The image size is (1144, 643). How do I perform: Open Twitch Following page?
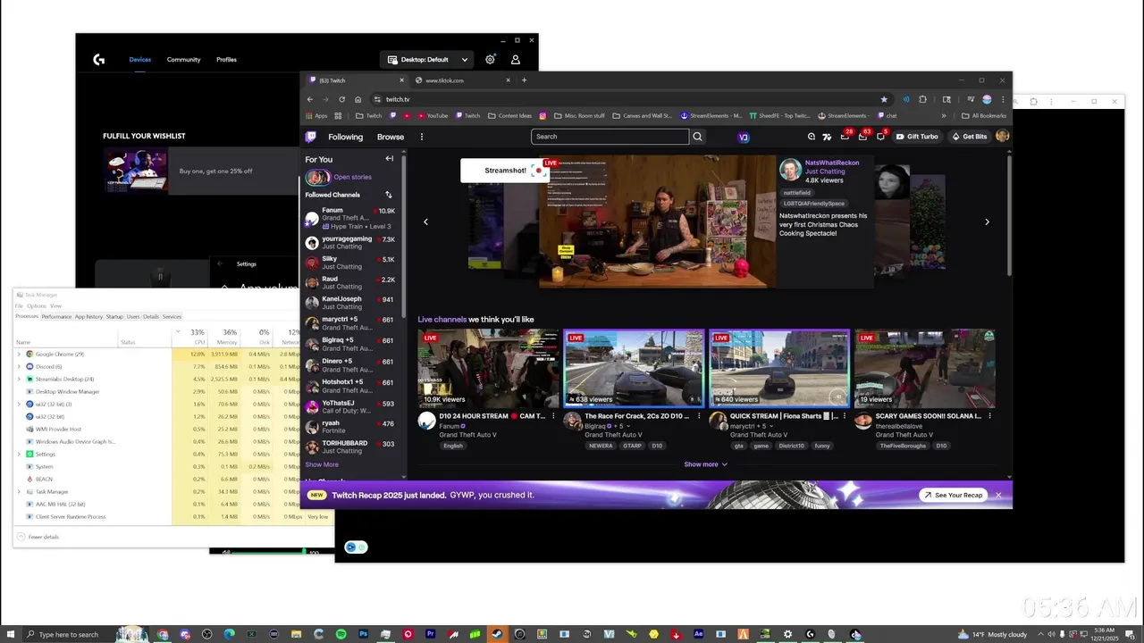pyautogui.click(x=345, y=137)
